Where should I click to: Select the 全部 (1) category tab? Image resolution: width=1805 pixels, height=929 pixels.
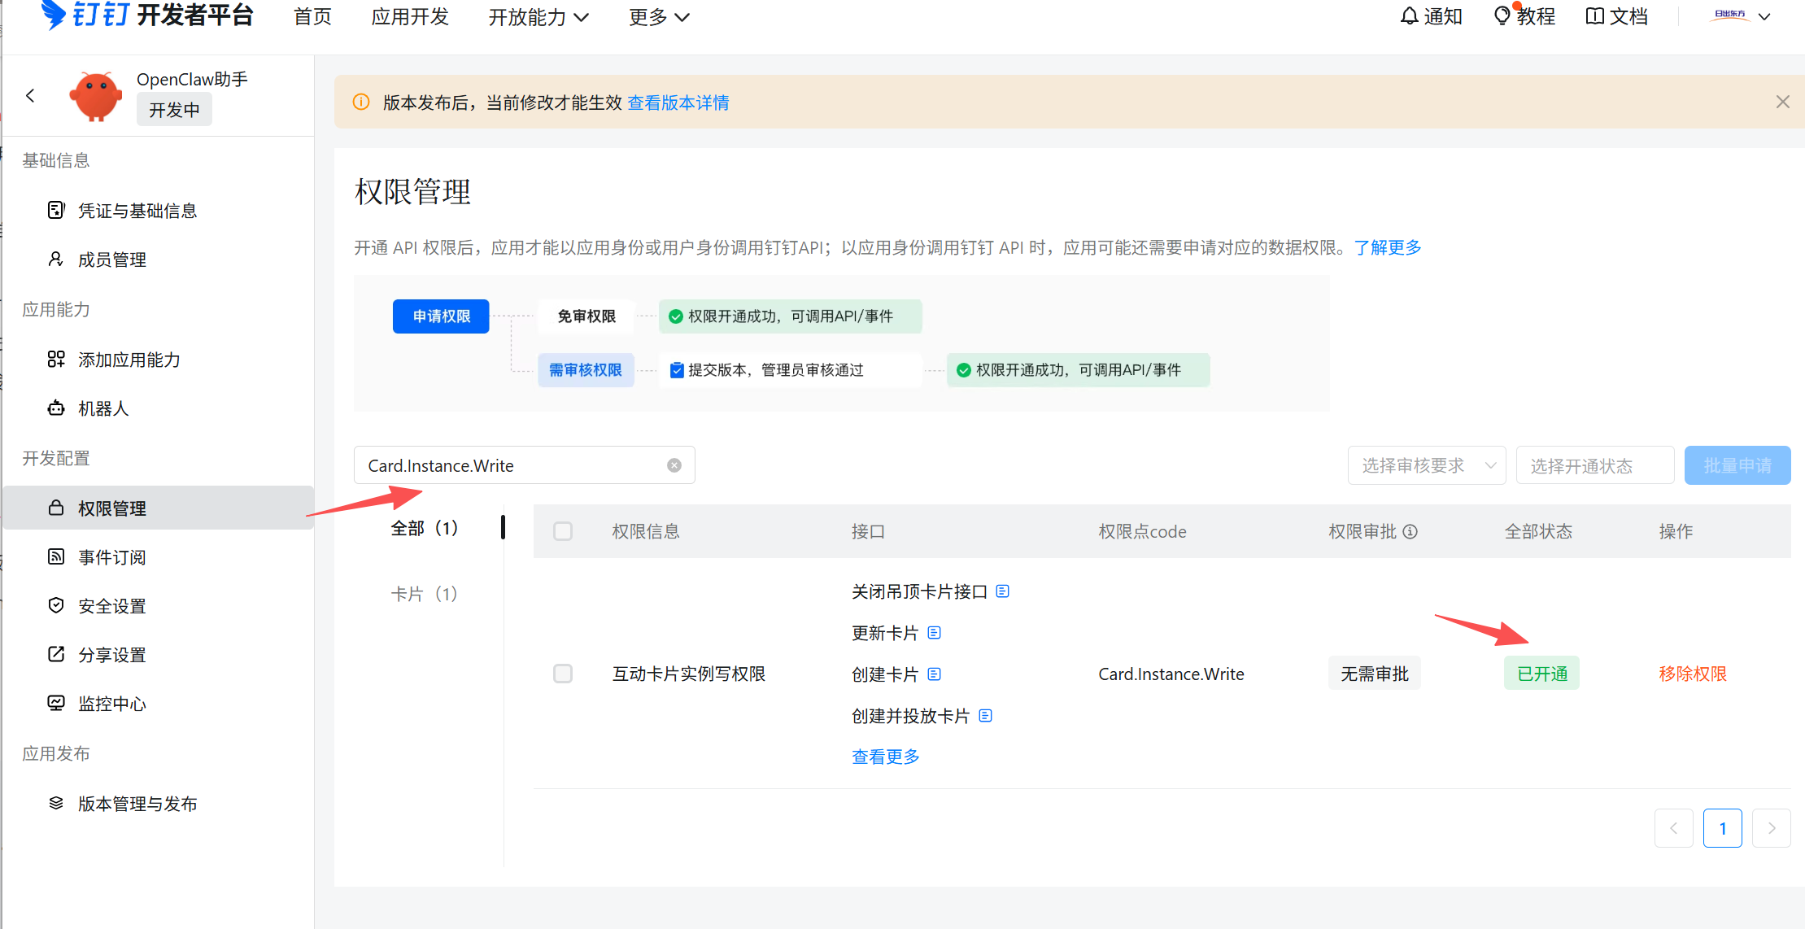pos(425,528)
